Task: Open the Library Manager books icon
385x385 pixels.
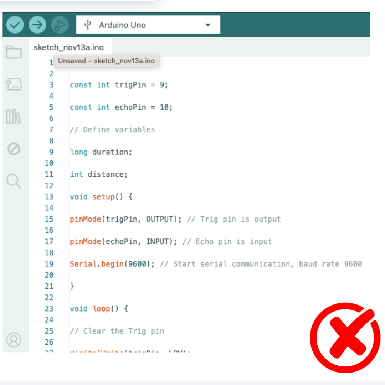Action: [x=14, y=117]
